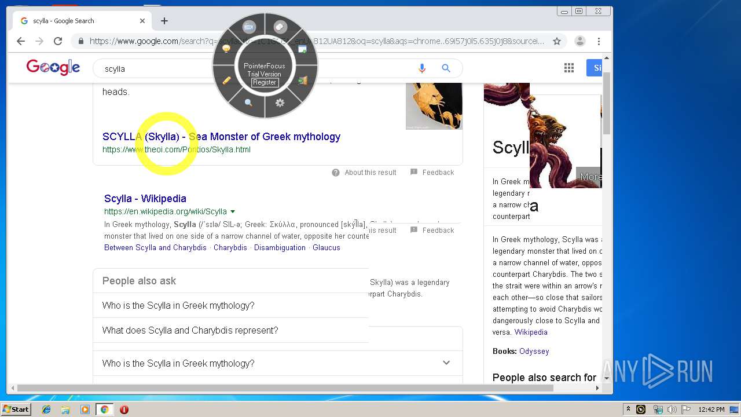Open the Between Scylla and Charybdis sitelink

click(x=155, y=247)
